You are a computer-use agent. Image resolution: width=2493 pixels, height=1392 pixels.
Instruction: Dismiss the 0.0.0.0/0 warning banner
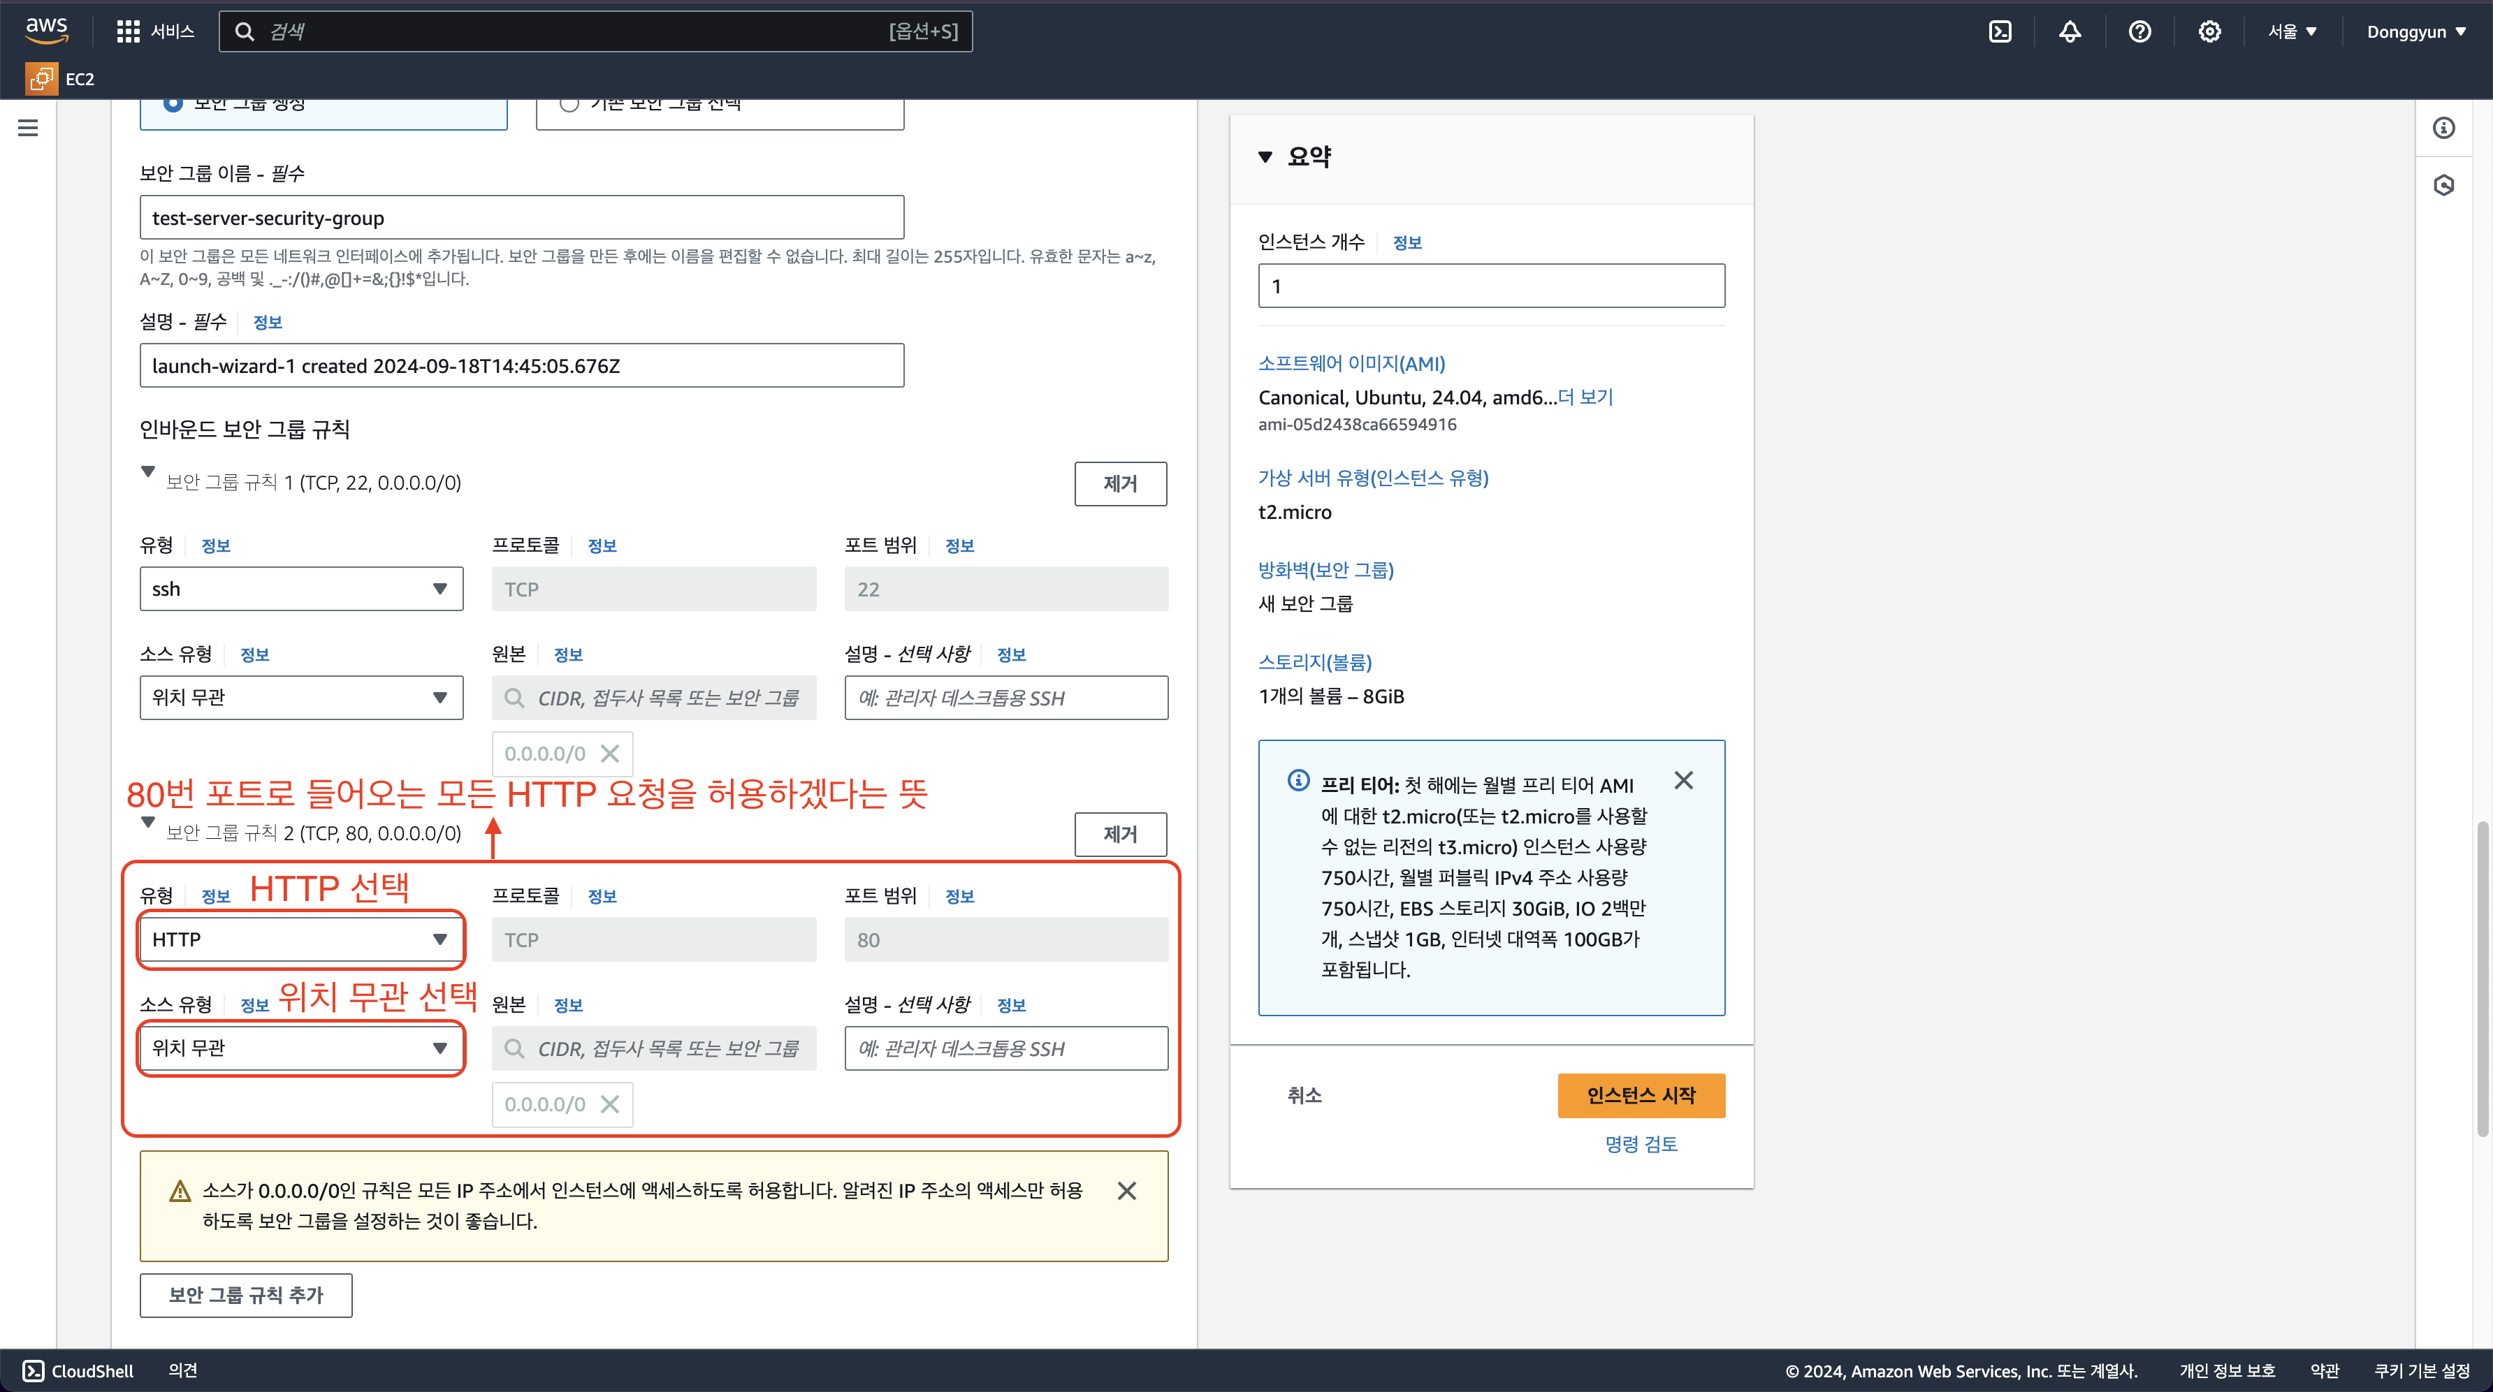[1126, 1191]
